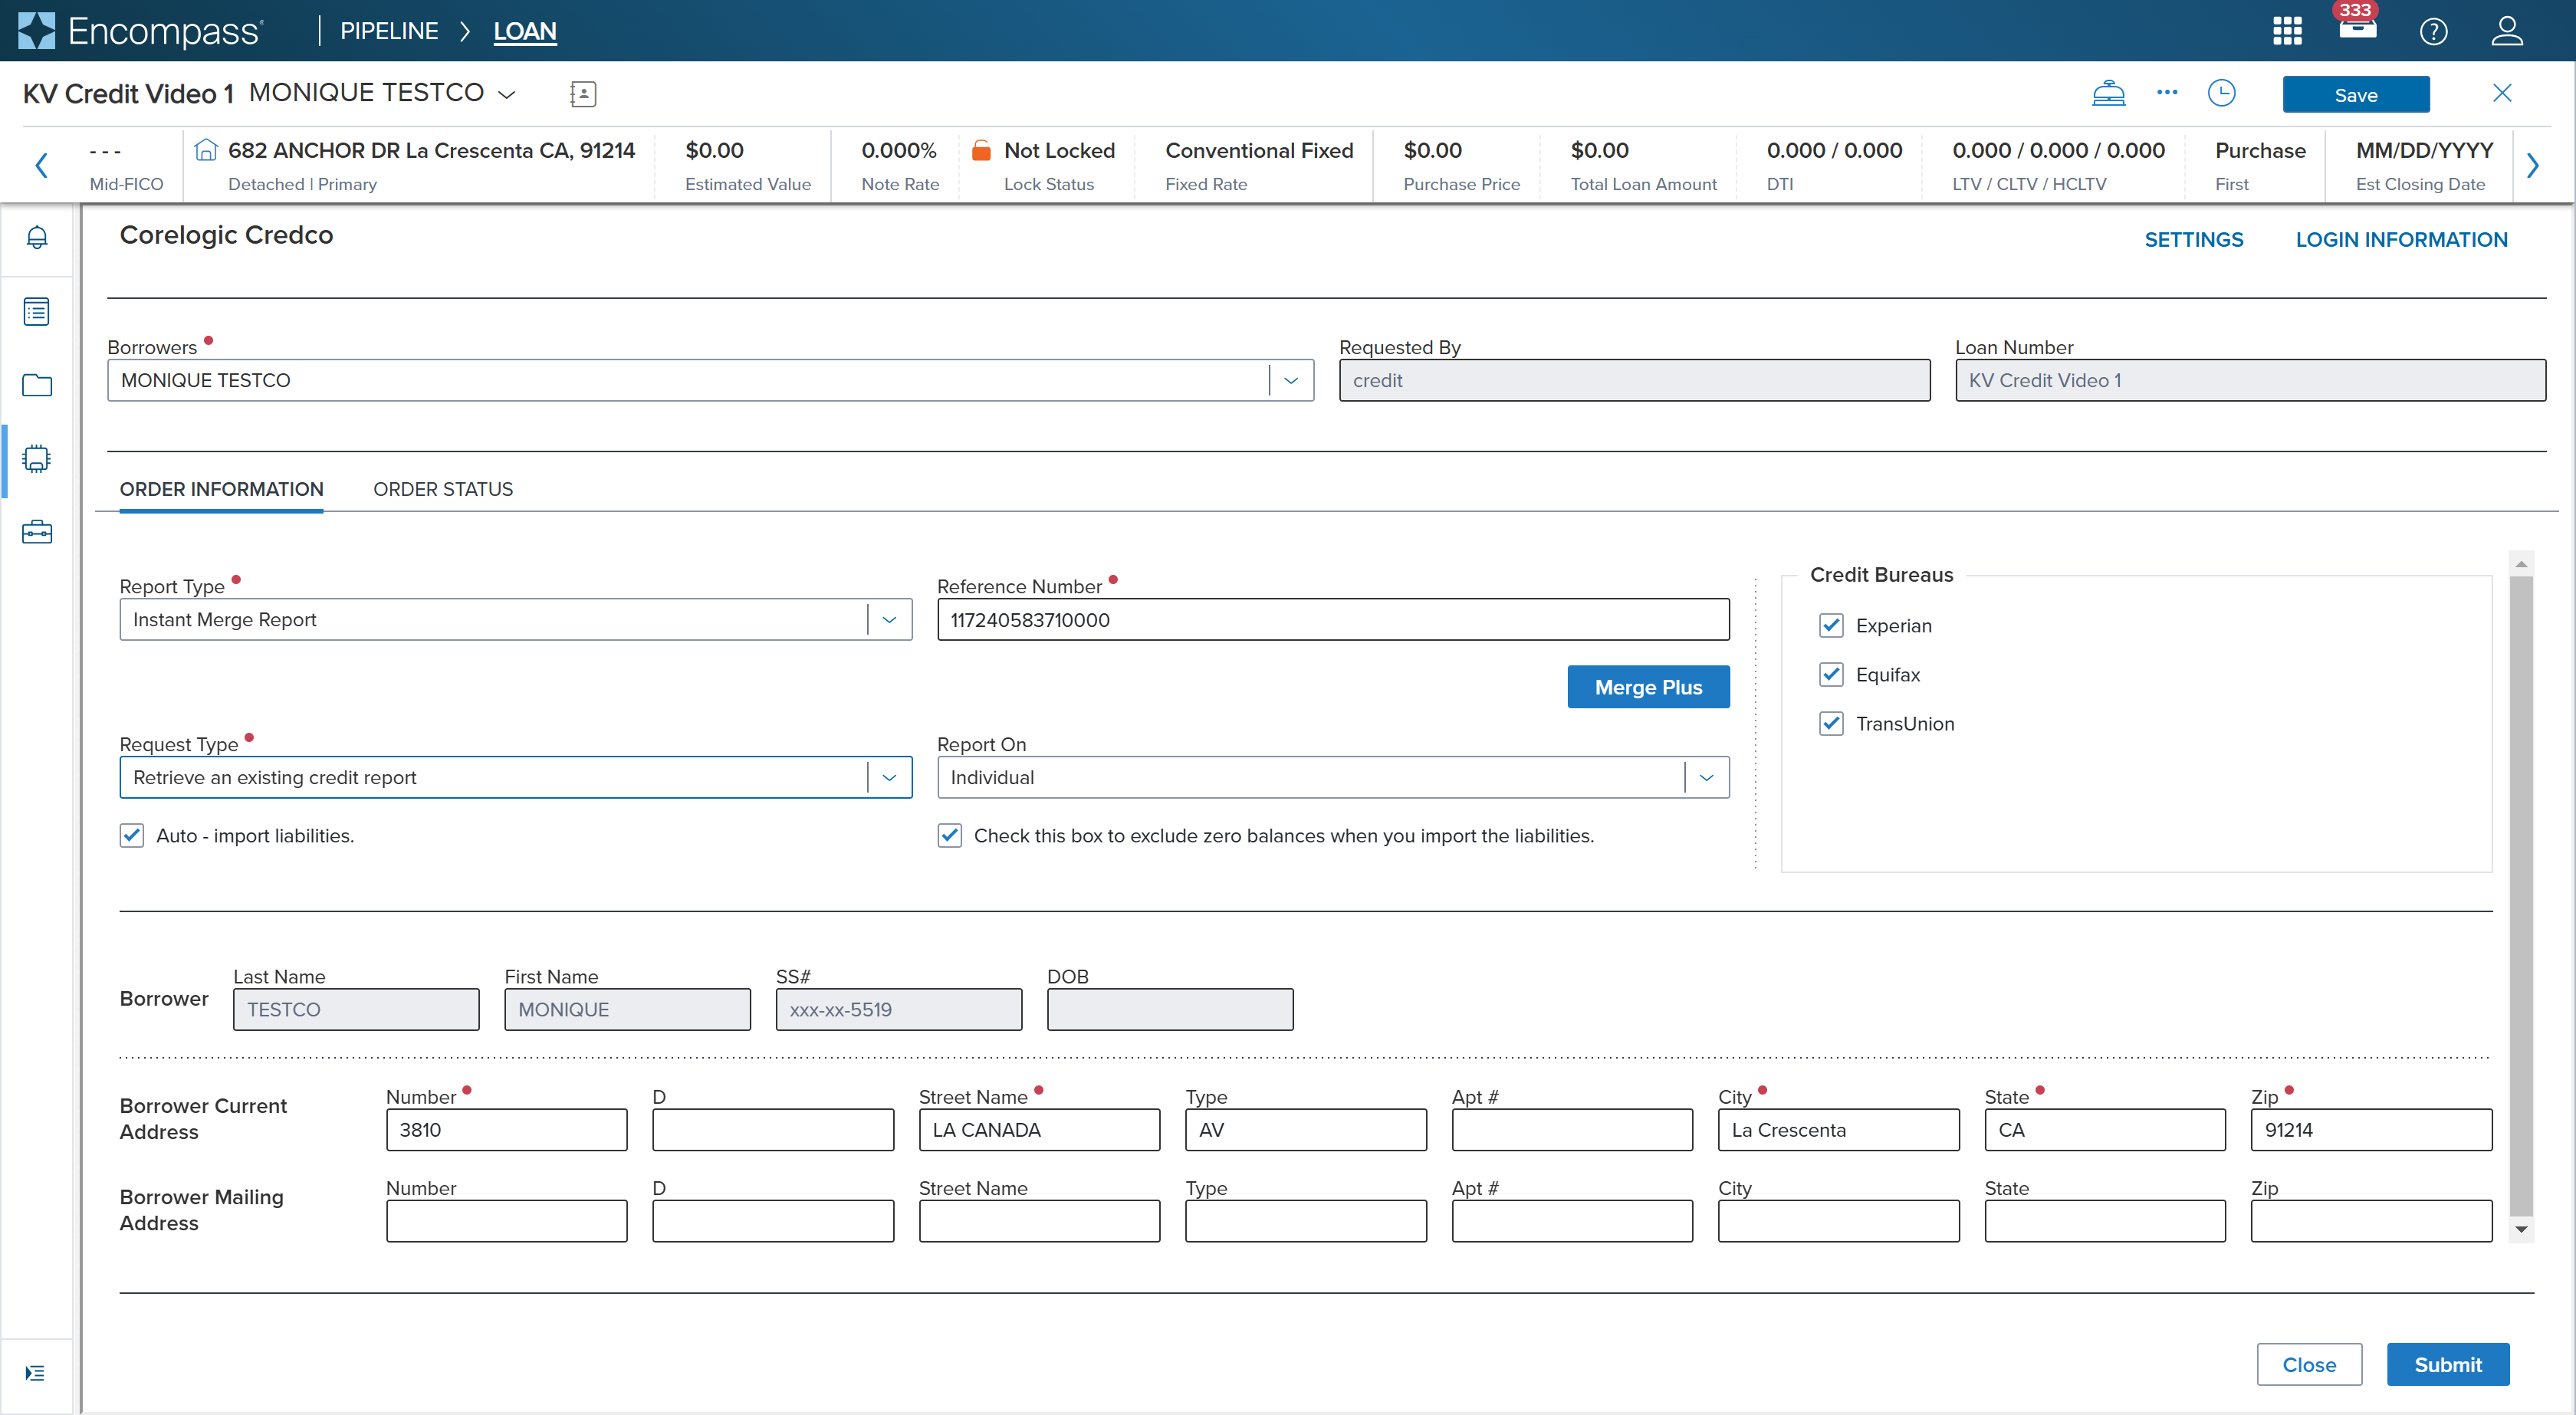The width and height of the screenshot is (2576, 1415).
Task: Uncheck the Experian credit bureau checkbox
Action: click(1831, 626)
